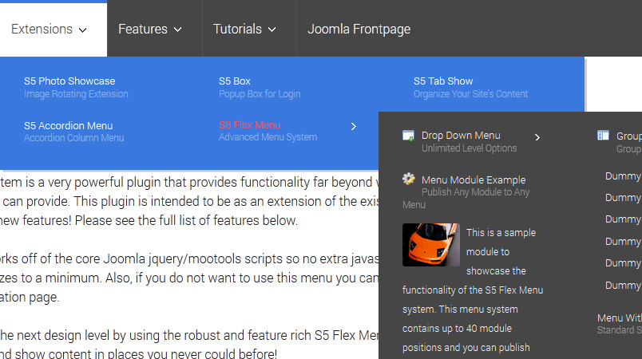Click 'Popup Box for Login' subtitle
The height and width of the screenshot is (359, 642).
pyautogui.click(x=260, y=94)
